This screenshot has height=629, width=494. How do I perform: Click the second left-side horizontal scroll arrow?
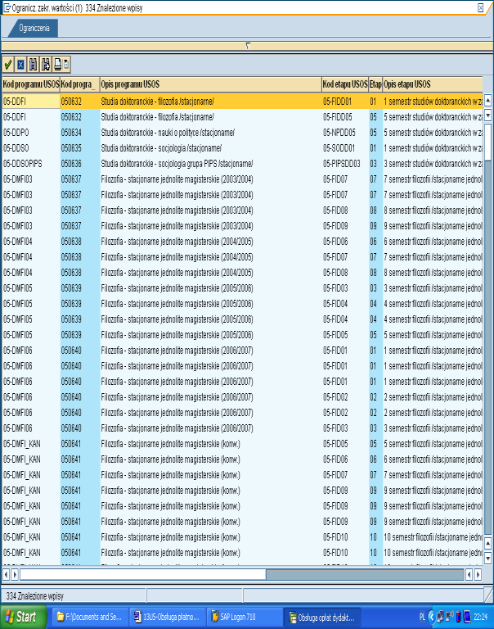(15, 574)
